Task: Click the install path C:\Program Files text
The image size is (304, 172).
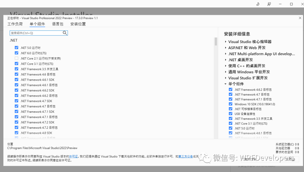Action: coord(42,148)
